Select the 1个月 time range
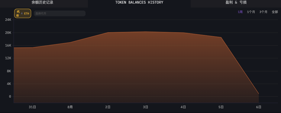 (251, 12)
